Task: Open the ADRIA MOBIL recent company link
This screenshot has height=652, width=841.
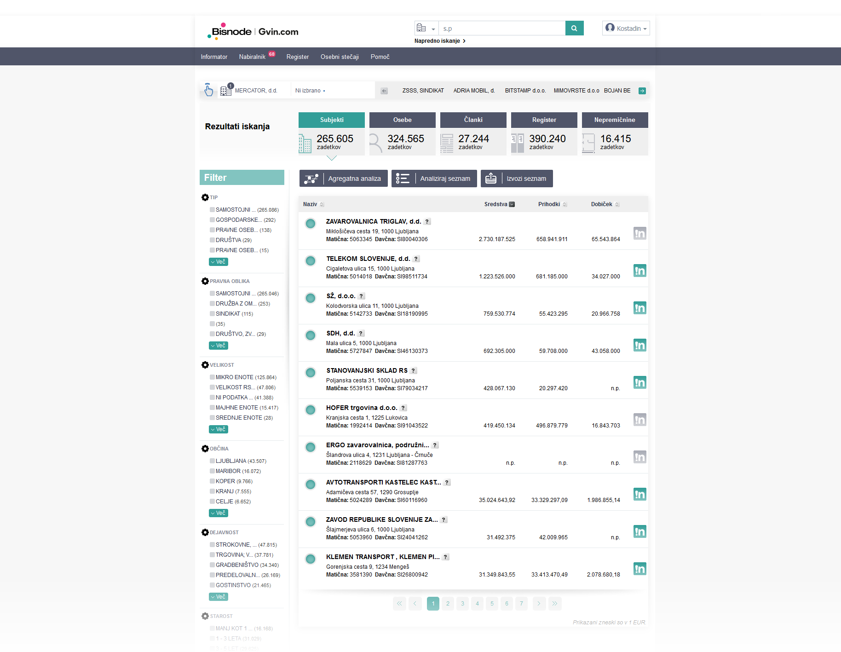Action: pyautogui.click(x=474, y=91)
